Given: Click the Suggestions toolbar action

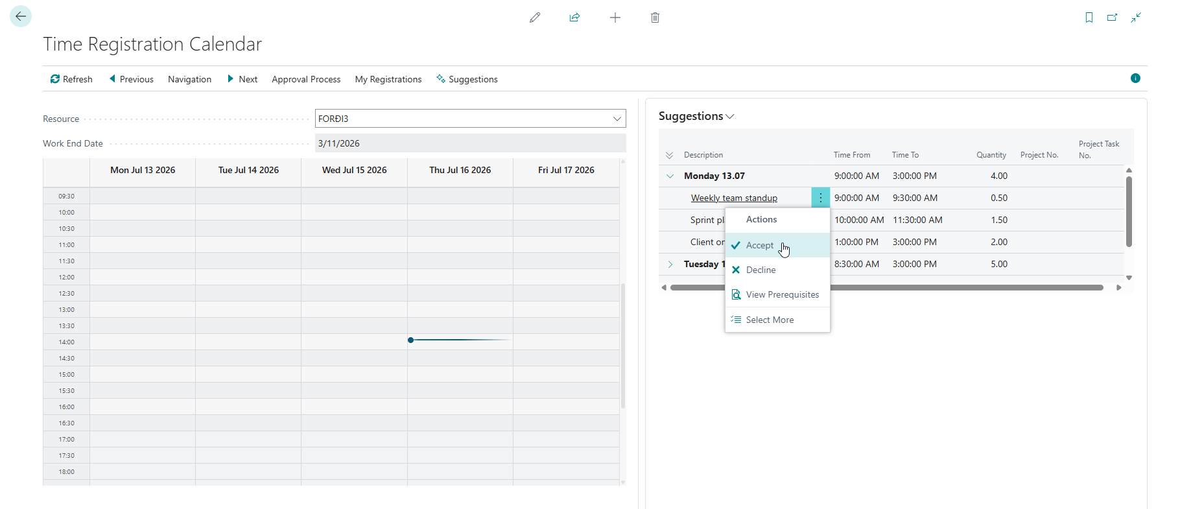Looking at the screenshot, I should tap(467, 79).
